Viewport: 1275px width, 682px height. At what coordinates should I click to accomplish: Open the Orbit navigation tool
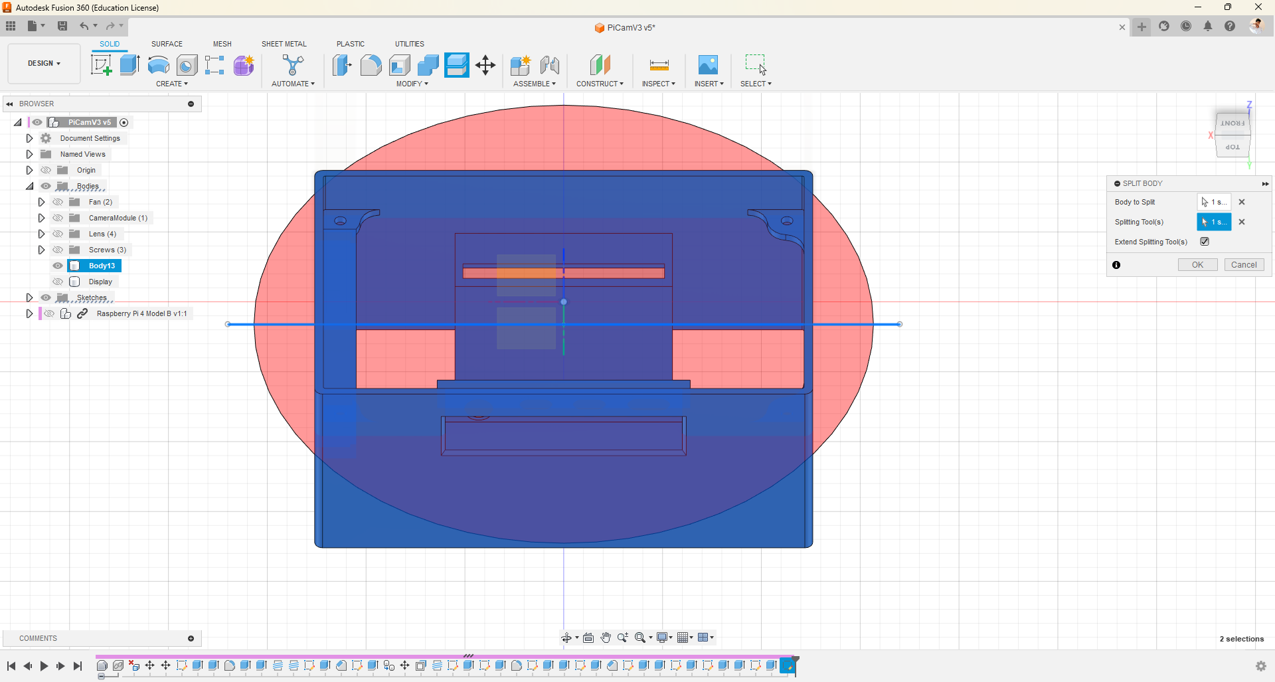point(566,638)
